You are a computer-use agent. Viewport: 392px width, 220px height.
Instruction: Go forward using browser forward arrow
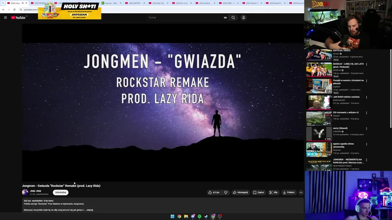pyautogui.click(x=9, y=9)
